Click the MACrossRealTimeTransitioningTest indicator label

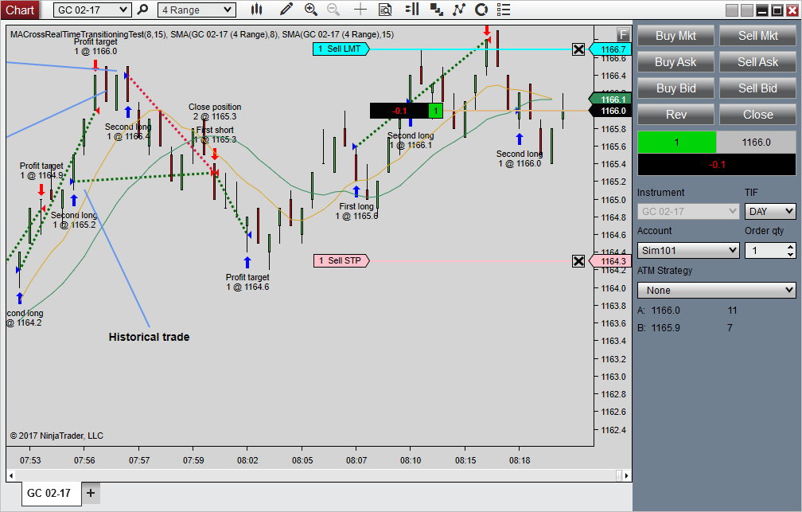point(202,34)
